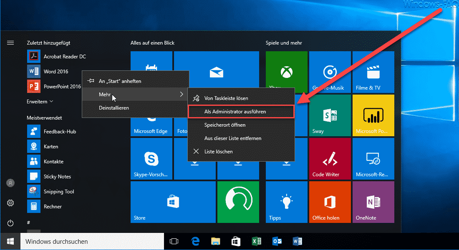Image resolution: width=459 pixels, height=250 pixels.
Task: Open the Code Writer tile
Action: pyautogui.click(x=330, y=158)
